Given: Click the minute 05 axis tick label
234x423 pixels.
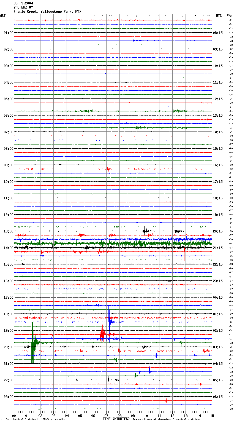Looking at the screenshot, I should click(80, 416).
